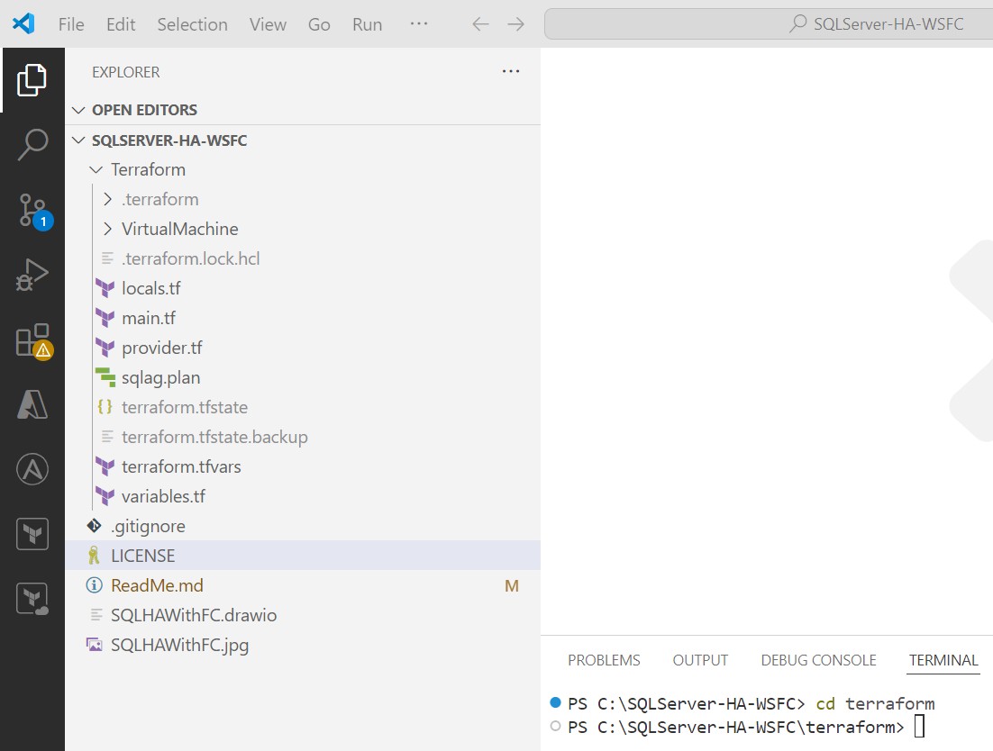Open the main.tf file name

coord(148,318)
